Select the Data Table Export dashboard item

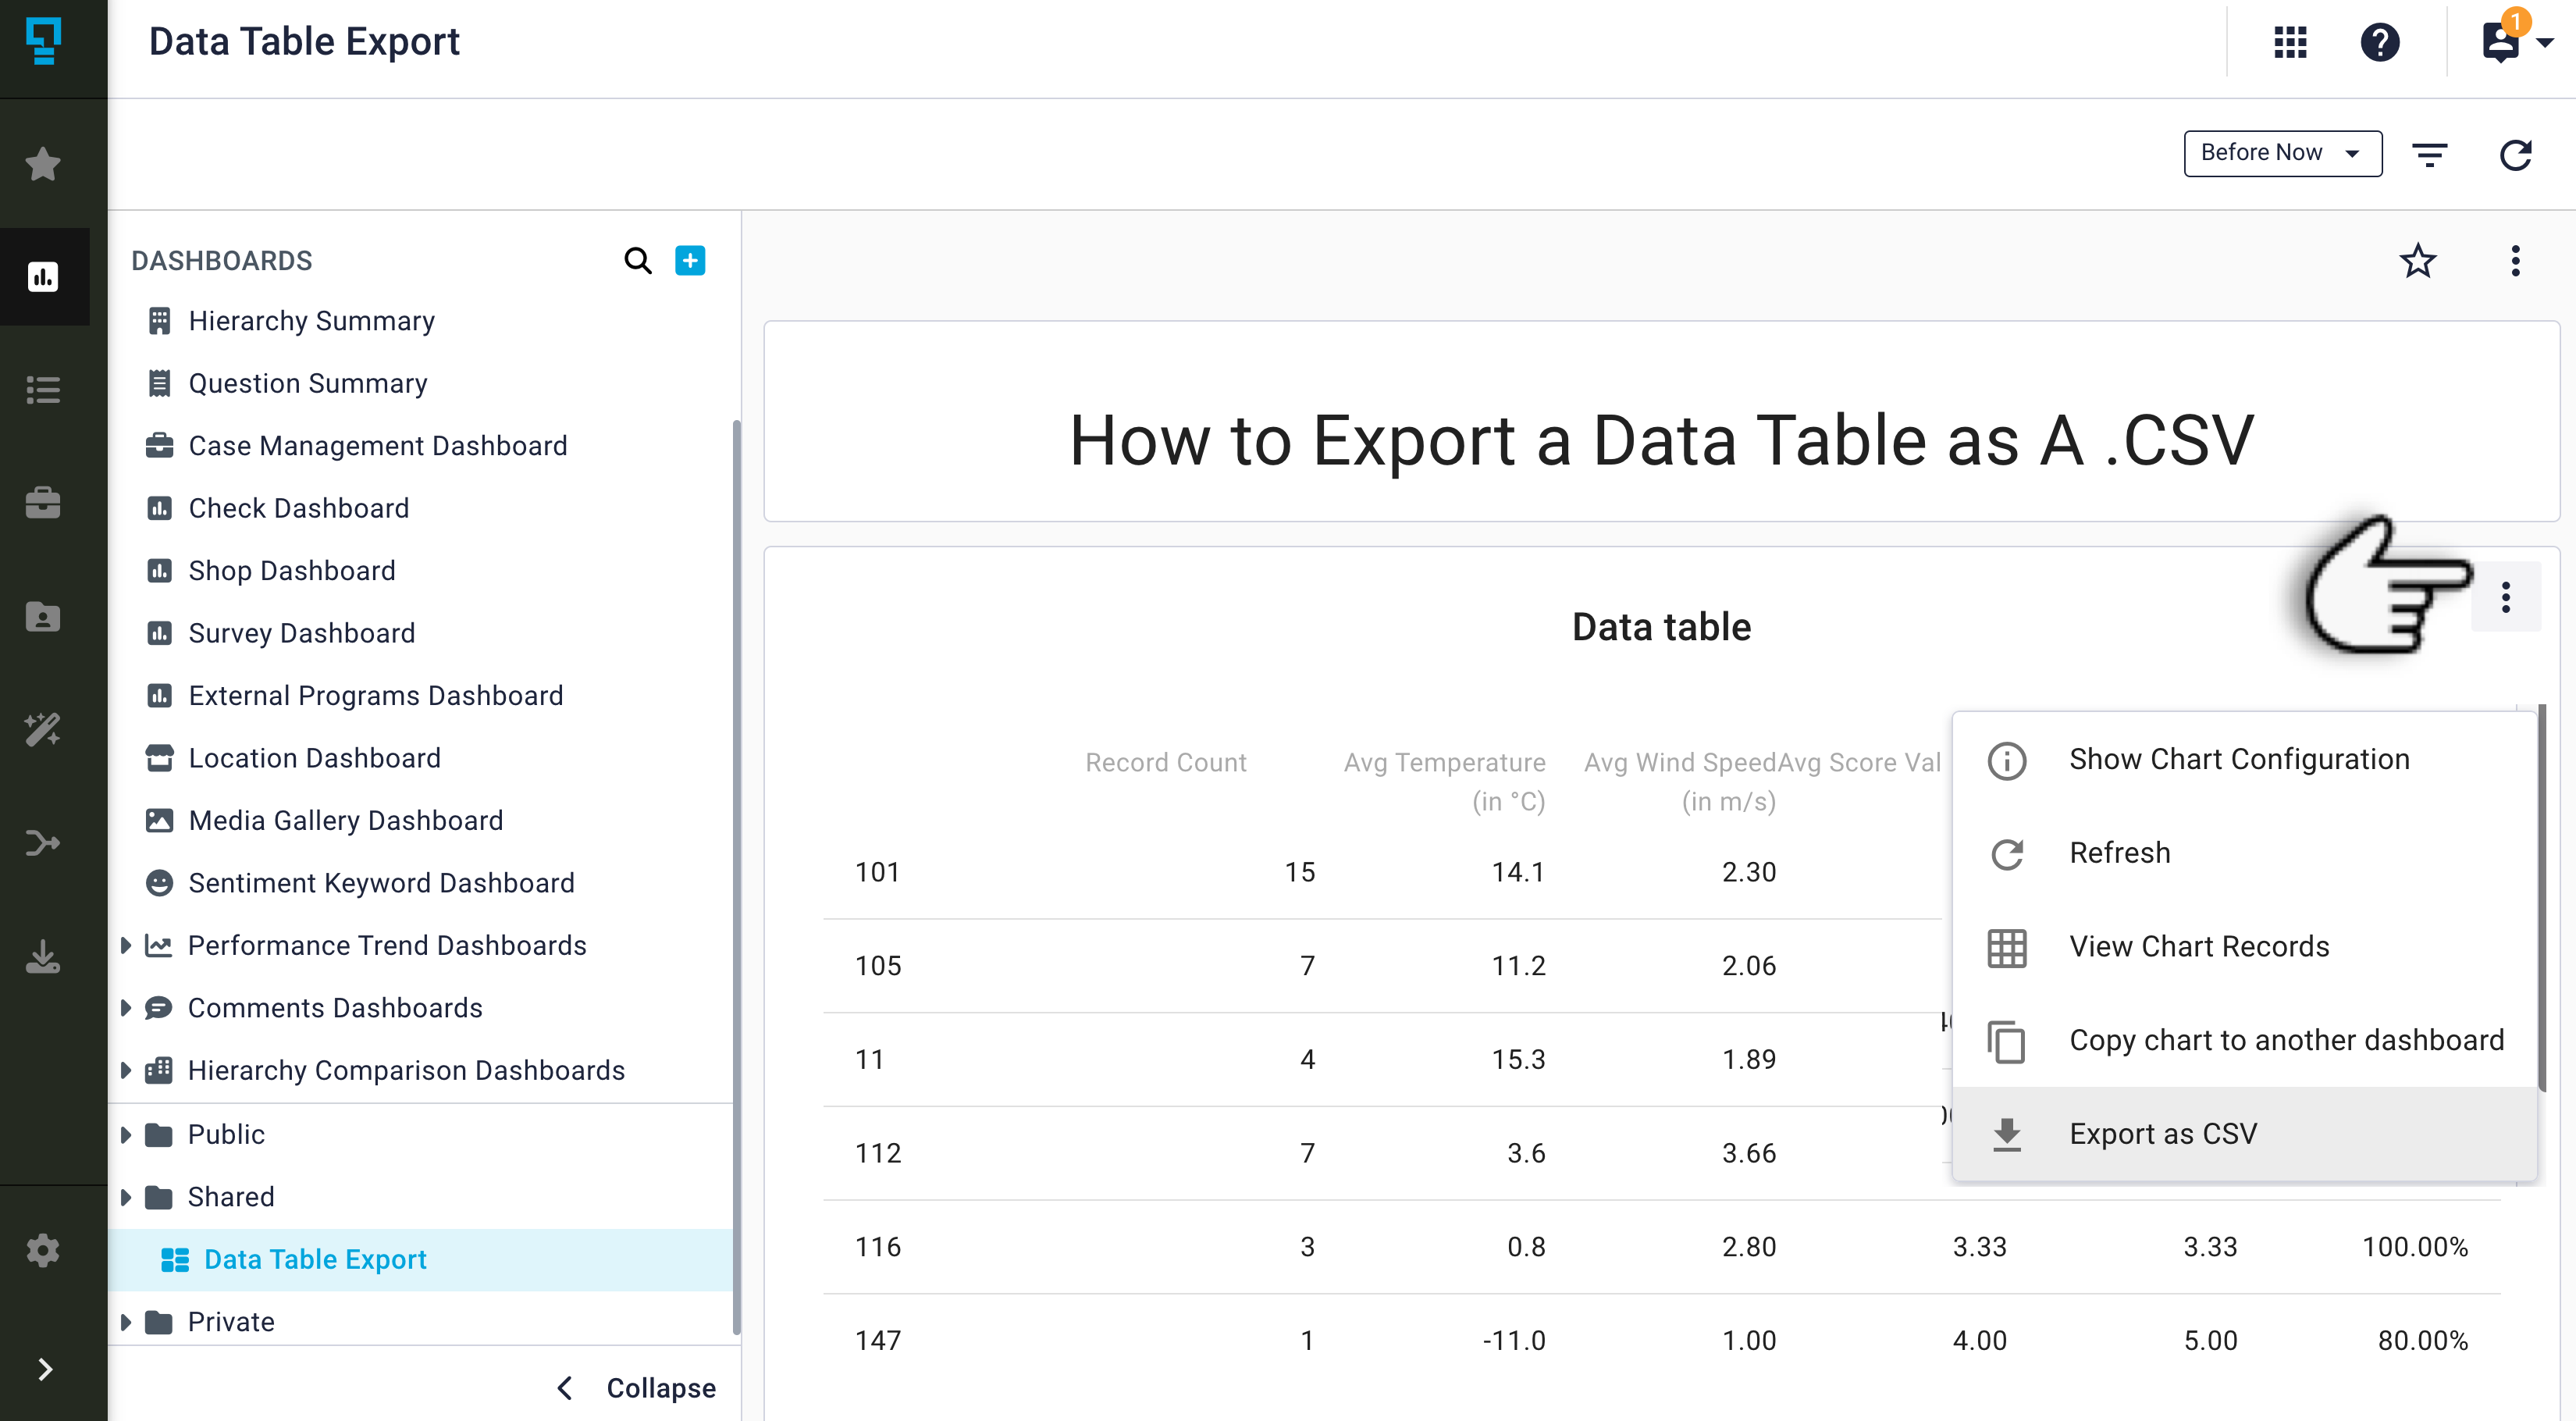(x=420, y=1259)
